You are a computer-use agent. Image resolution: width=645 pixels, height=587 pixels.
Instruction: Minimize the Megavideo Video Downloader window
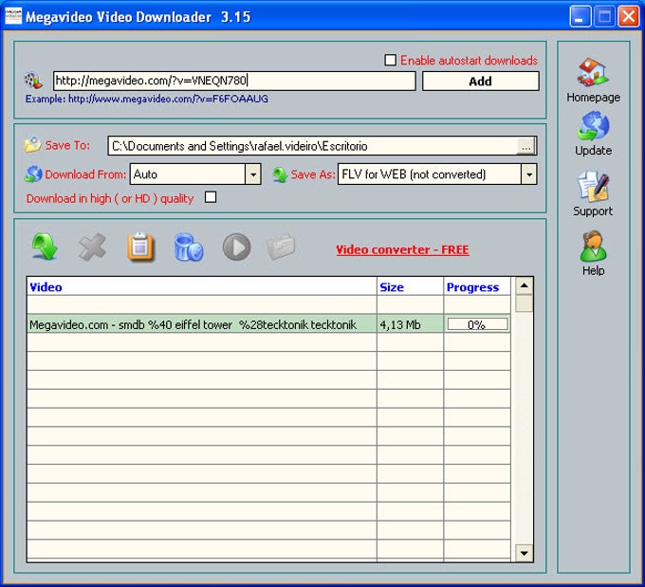[x=580, y=17]
